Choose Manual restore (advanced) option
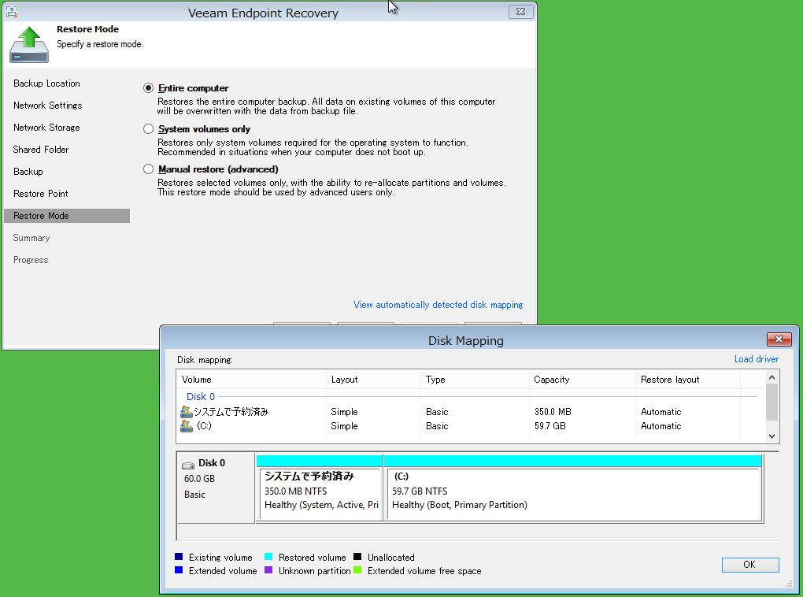803x597 pixels. (x=148, y=169)
